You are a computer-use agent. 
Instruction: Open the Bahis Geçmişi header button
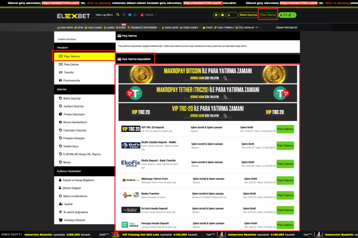click(248, 15)
